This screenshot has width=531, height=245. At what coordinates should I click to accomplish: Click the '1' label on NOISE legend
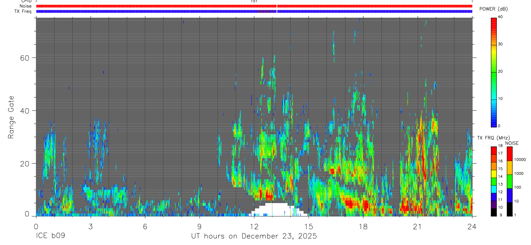[x=515, y=215]
